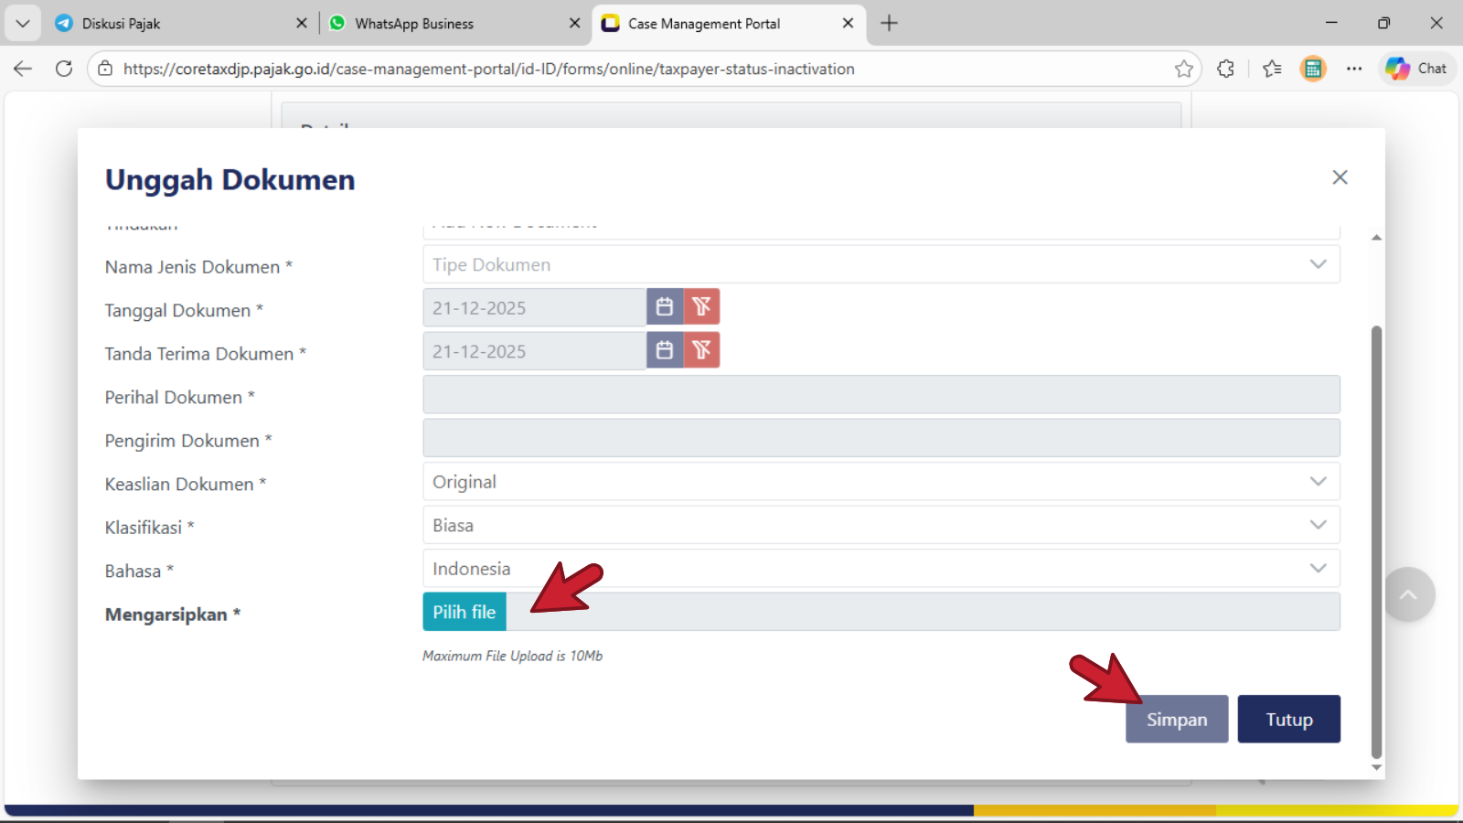The height and width of the screenshot is (823, 1463).
Task: Close the Unggah Dokumen dialog with X
Action: tap(1340, 177)
